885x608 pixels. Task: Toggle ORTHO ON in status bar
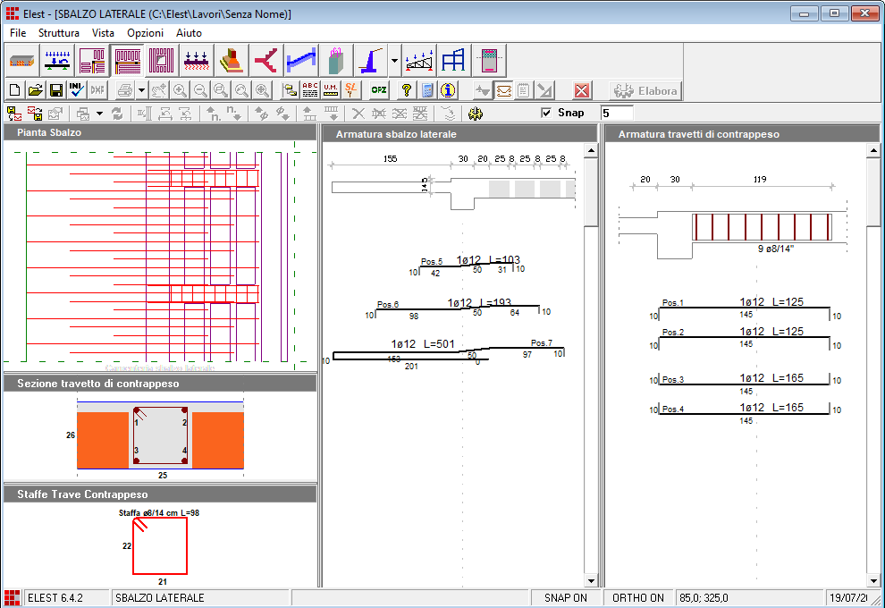point(638,597)
